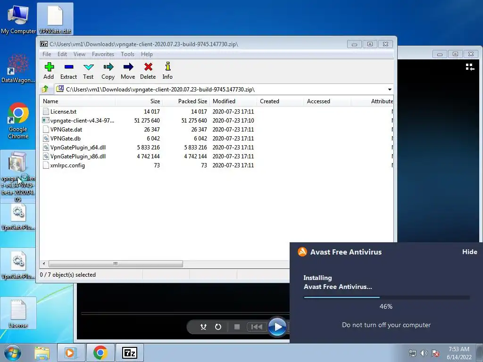483x362 pixels.
Task: Choose the Move toolbar icon
Action: 128,71
